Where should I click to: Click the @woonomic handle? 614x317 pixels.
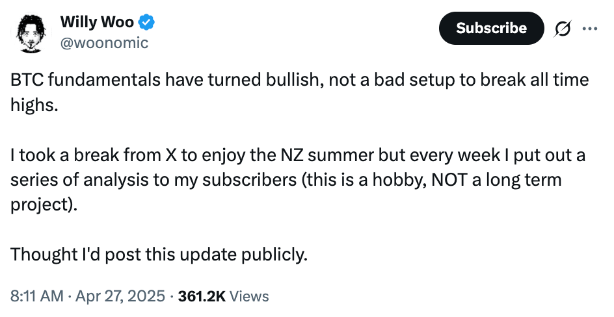pyautogui.click(x=104, y=43)
